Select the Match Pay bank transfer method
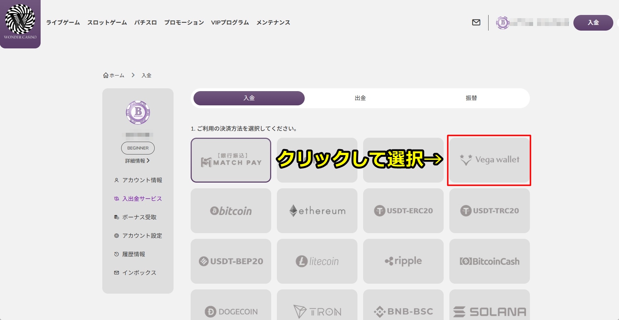 (x=231, y=160)
